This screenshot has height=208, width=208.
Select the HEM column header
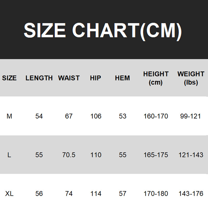point(122,78)
